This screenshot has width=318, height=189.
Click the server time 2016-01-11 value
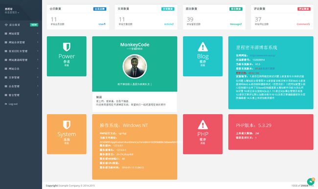(x=133, y=168)
